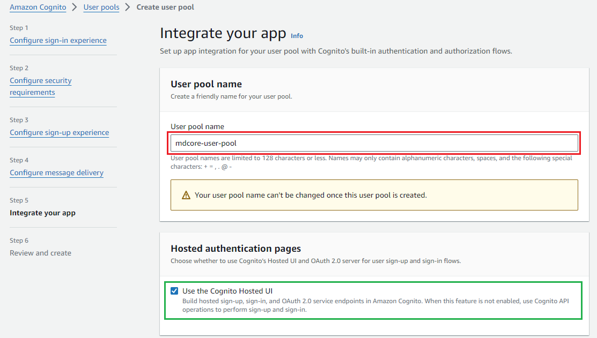Click the Hosted authentication pages heading

coord(235,249)
